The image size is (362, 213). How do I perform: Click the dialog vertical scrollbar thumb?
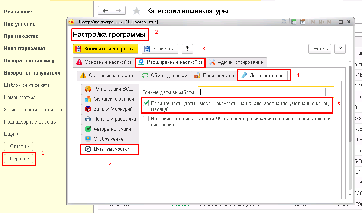(x=350, y=104)
